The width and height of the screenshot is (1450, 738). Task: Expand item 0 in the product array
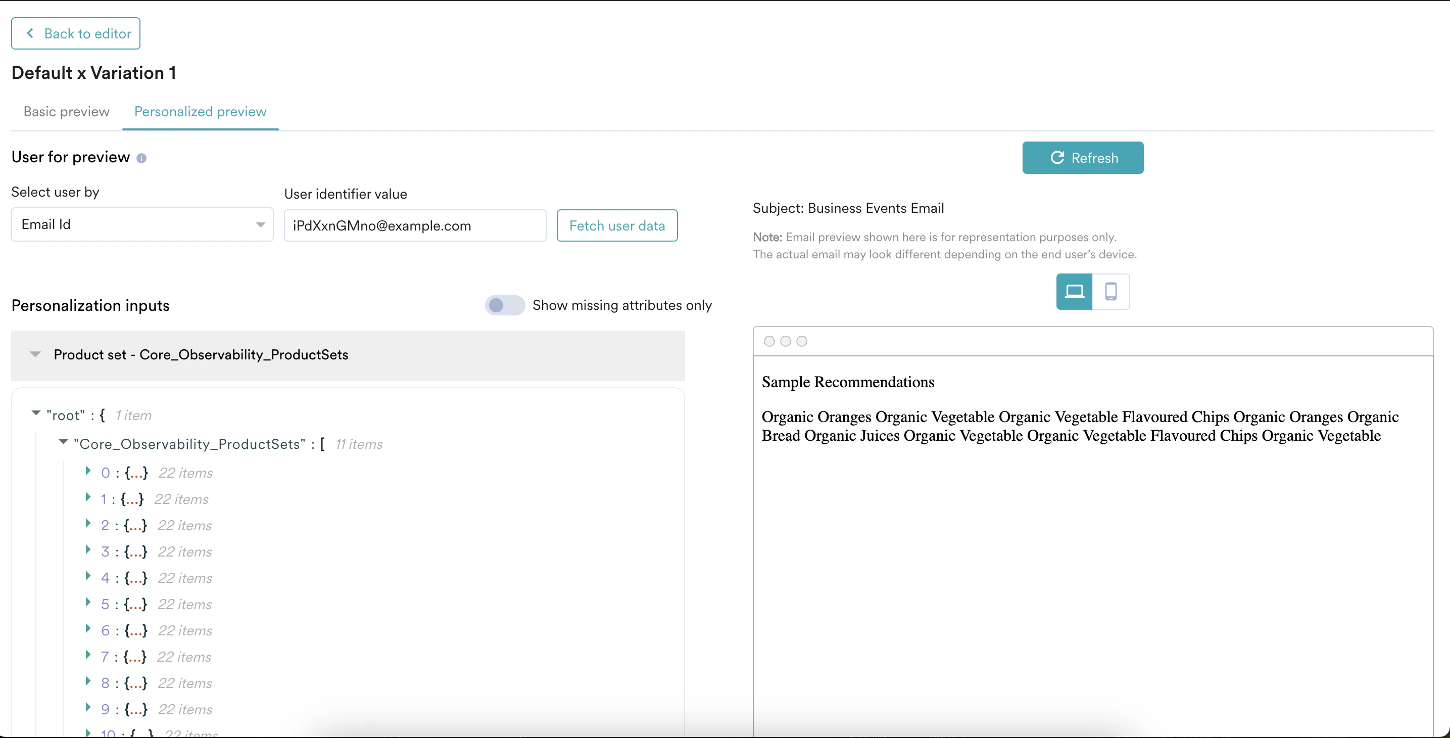click(x=88, y=471)
